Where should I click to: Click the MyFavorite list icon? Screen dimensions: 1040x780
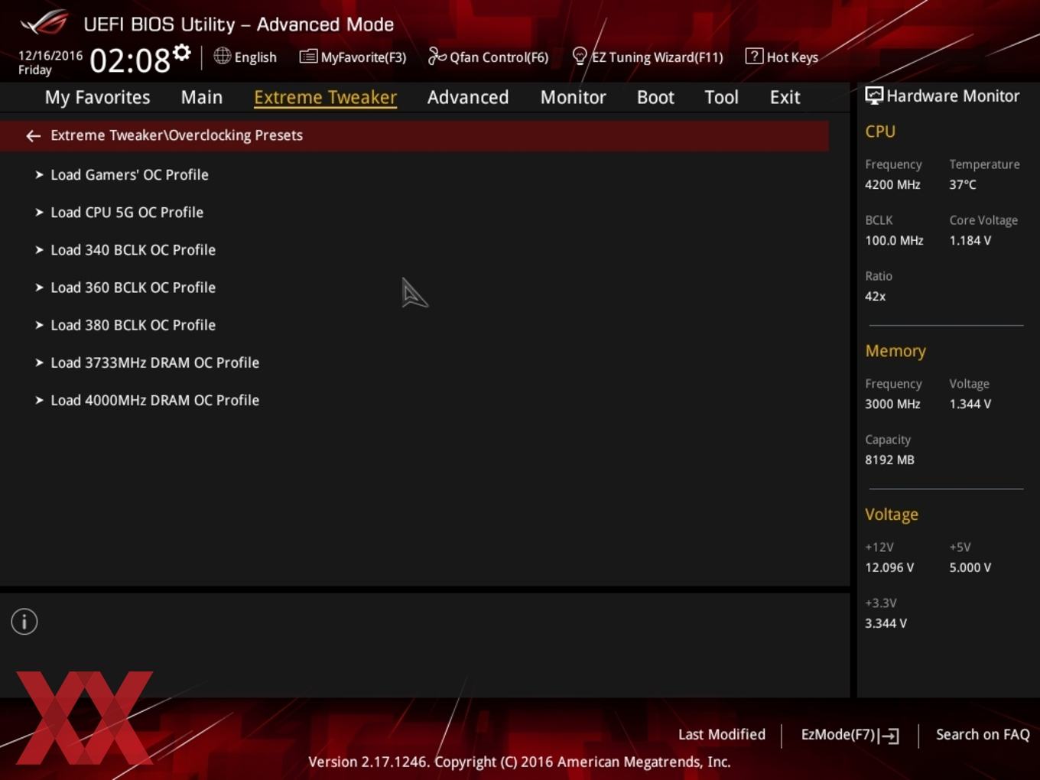coord(308,56)
